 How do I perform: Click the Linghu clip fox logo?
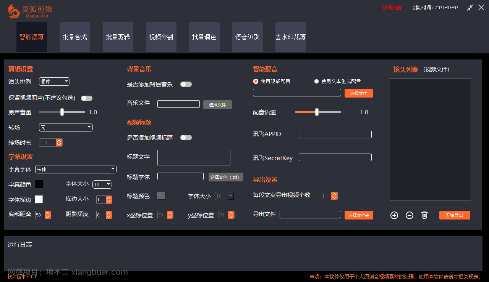click(x=14, y=11)
